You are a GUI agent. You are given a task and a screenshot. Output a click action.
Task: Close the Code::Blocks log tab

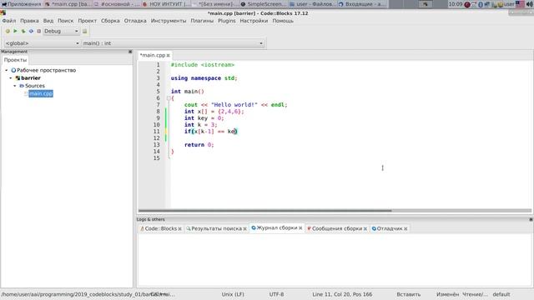(180, 229)
